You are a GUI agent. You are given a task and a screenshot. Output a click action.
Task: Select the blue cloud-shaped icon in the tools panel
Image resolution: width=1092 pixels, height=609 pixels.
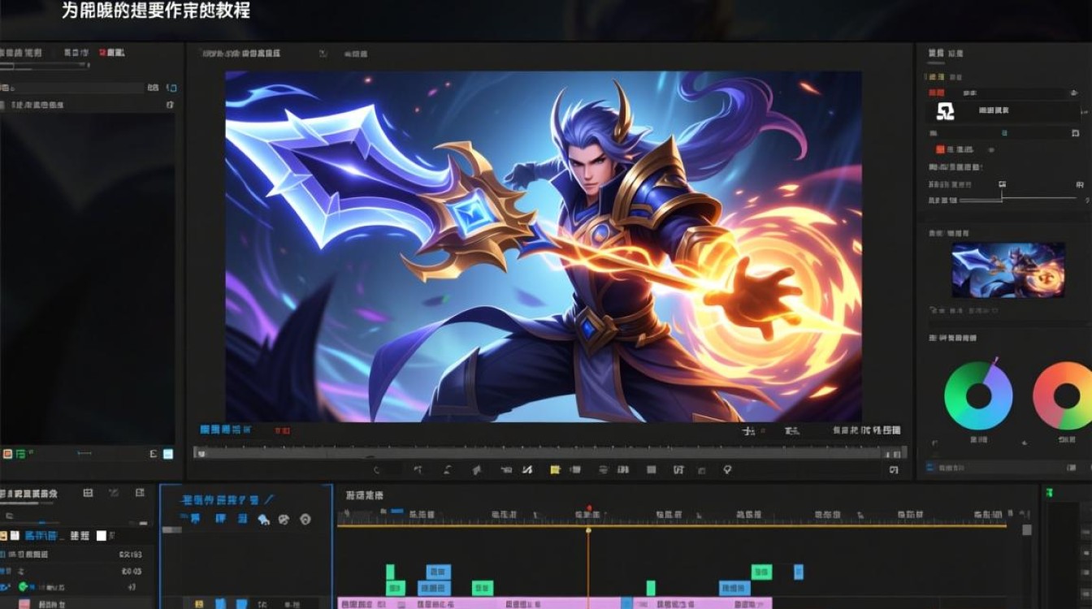263,520
